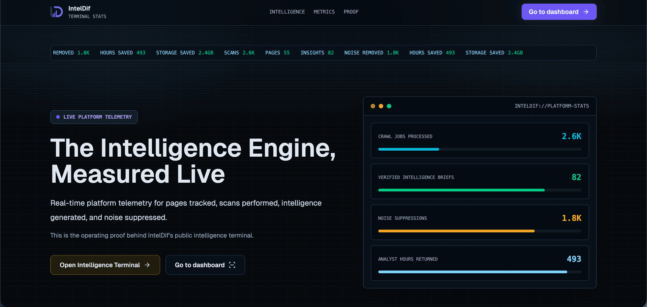Open the Intelligence nav item

(x=287, y=12)
